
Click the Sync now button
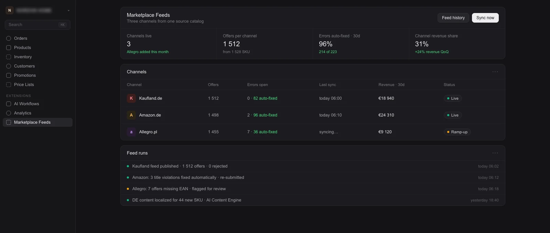(485, 18)
